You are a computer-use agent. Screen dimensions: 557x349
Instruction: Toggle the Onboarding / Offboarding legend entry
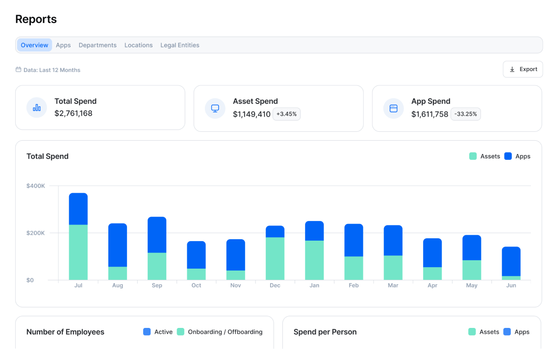pos(220,332)
